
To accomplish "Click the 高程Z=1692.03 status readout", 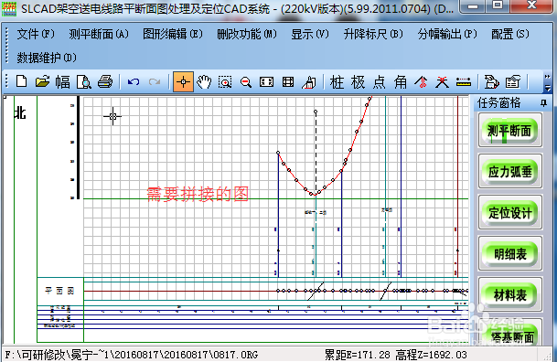I will point(432,355).
